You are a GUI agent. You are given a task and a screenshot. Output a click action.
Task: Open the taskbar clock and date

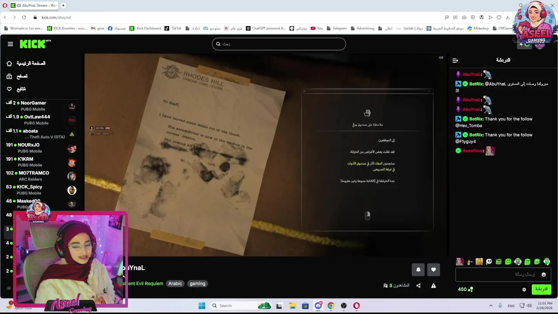[x=544, y=306]
